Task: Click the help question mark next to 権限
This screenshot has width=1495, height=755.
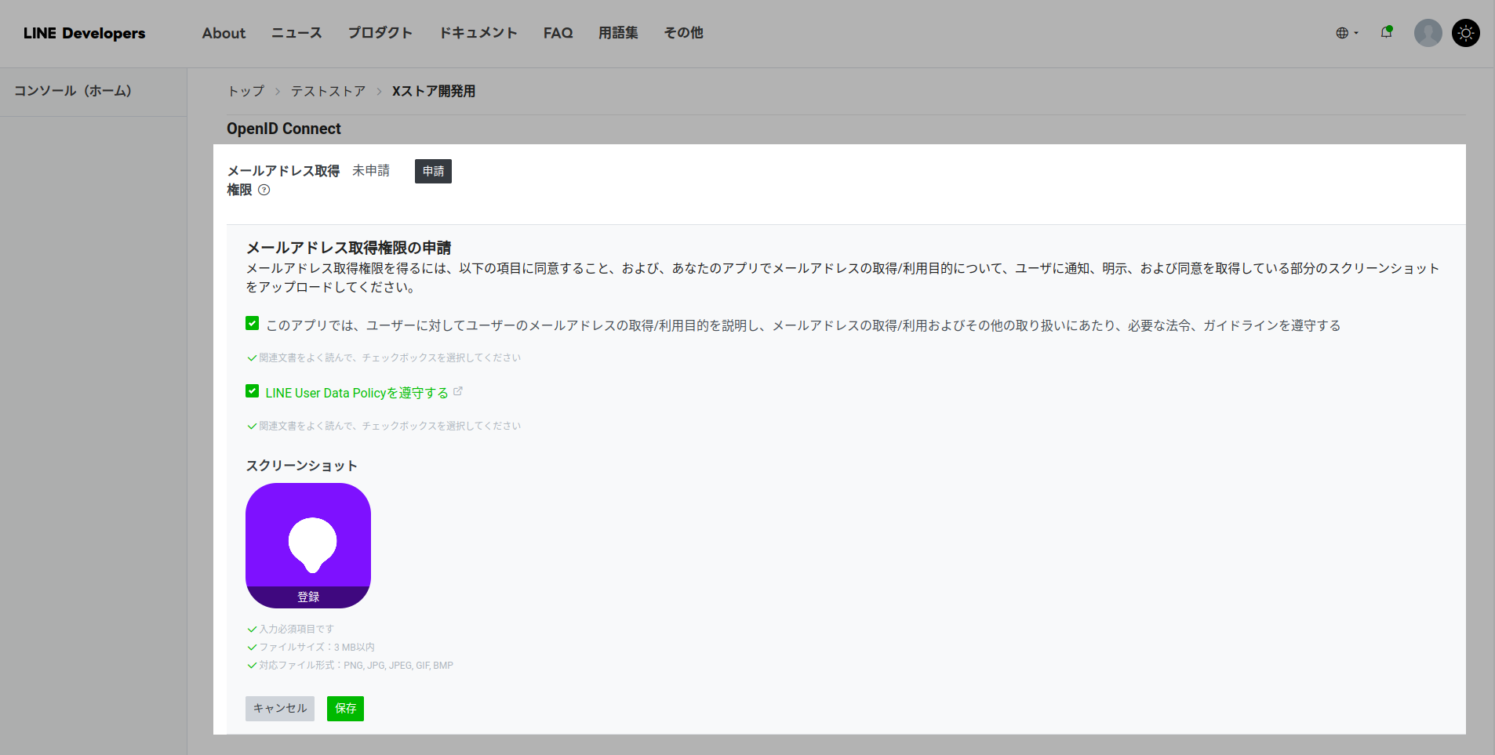Action: click(264, 190)
